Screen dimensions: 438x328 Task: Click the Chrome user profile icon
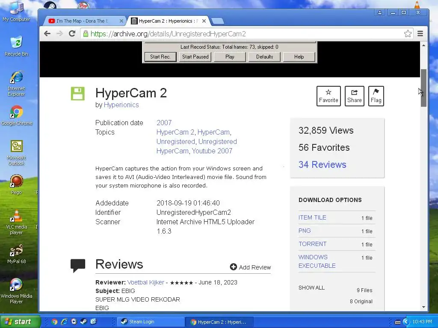click(x=380, y=12)
